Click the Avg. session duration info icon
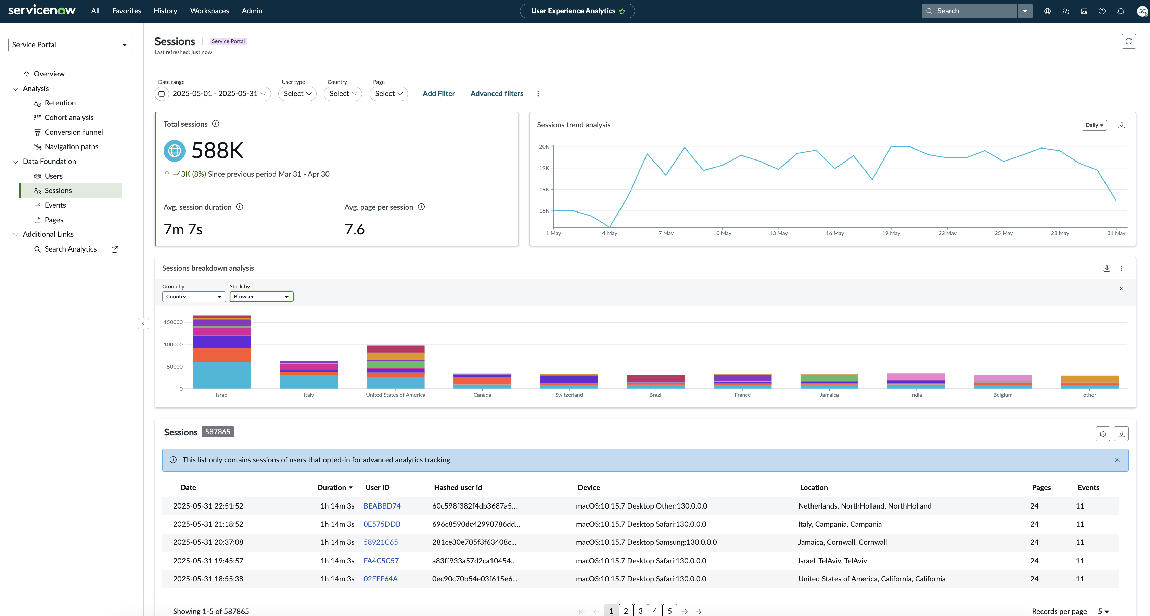The height and width of the screenshot is (616, 1150). [240, 207]
